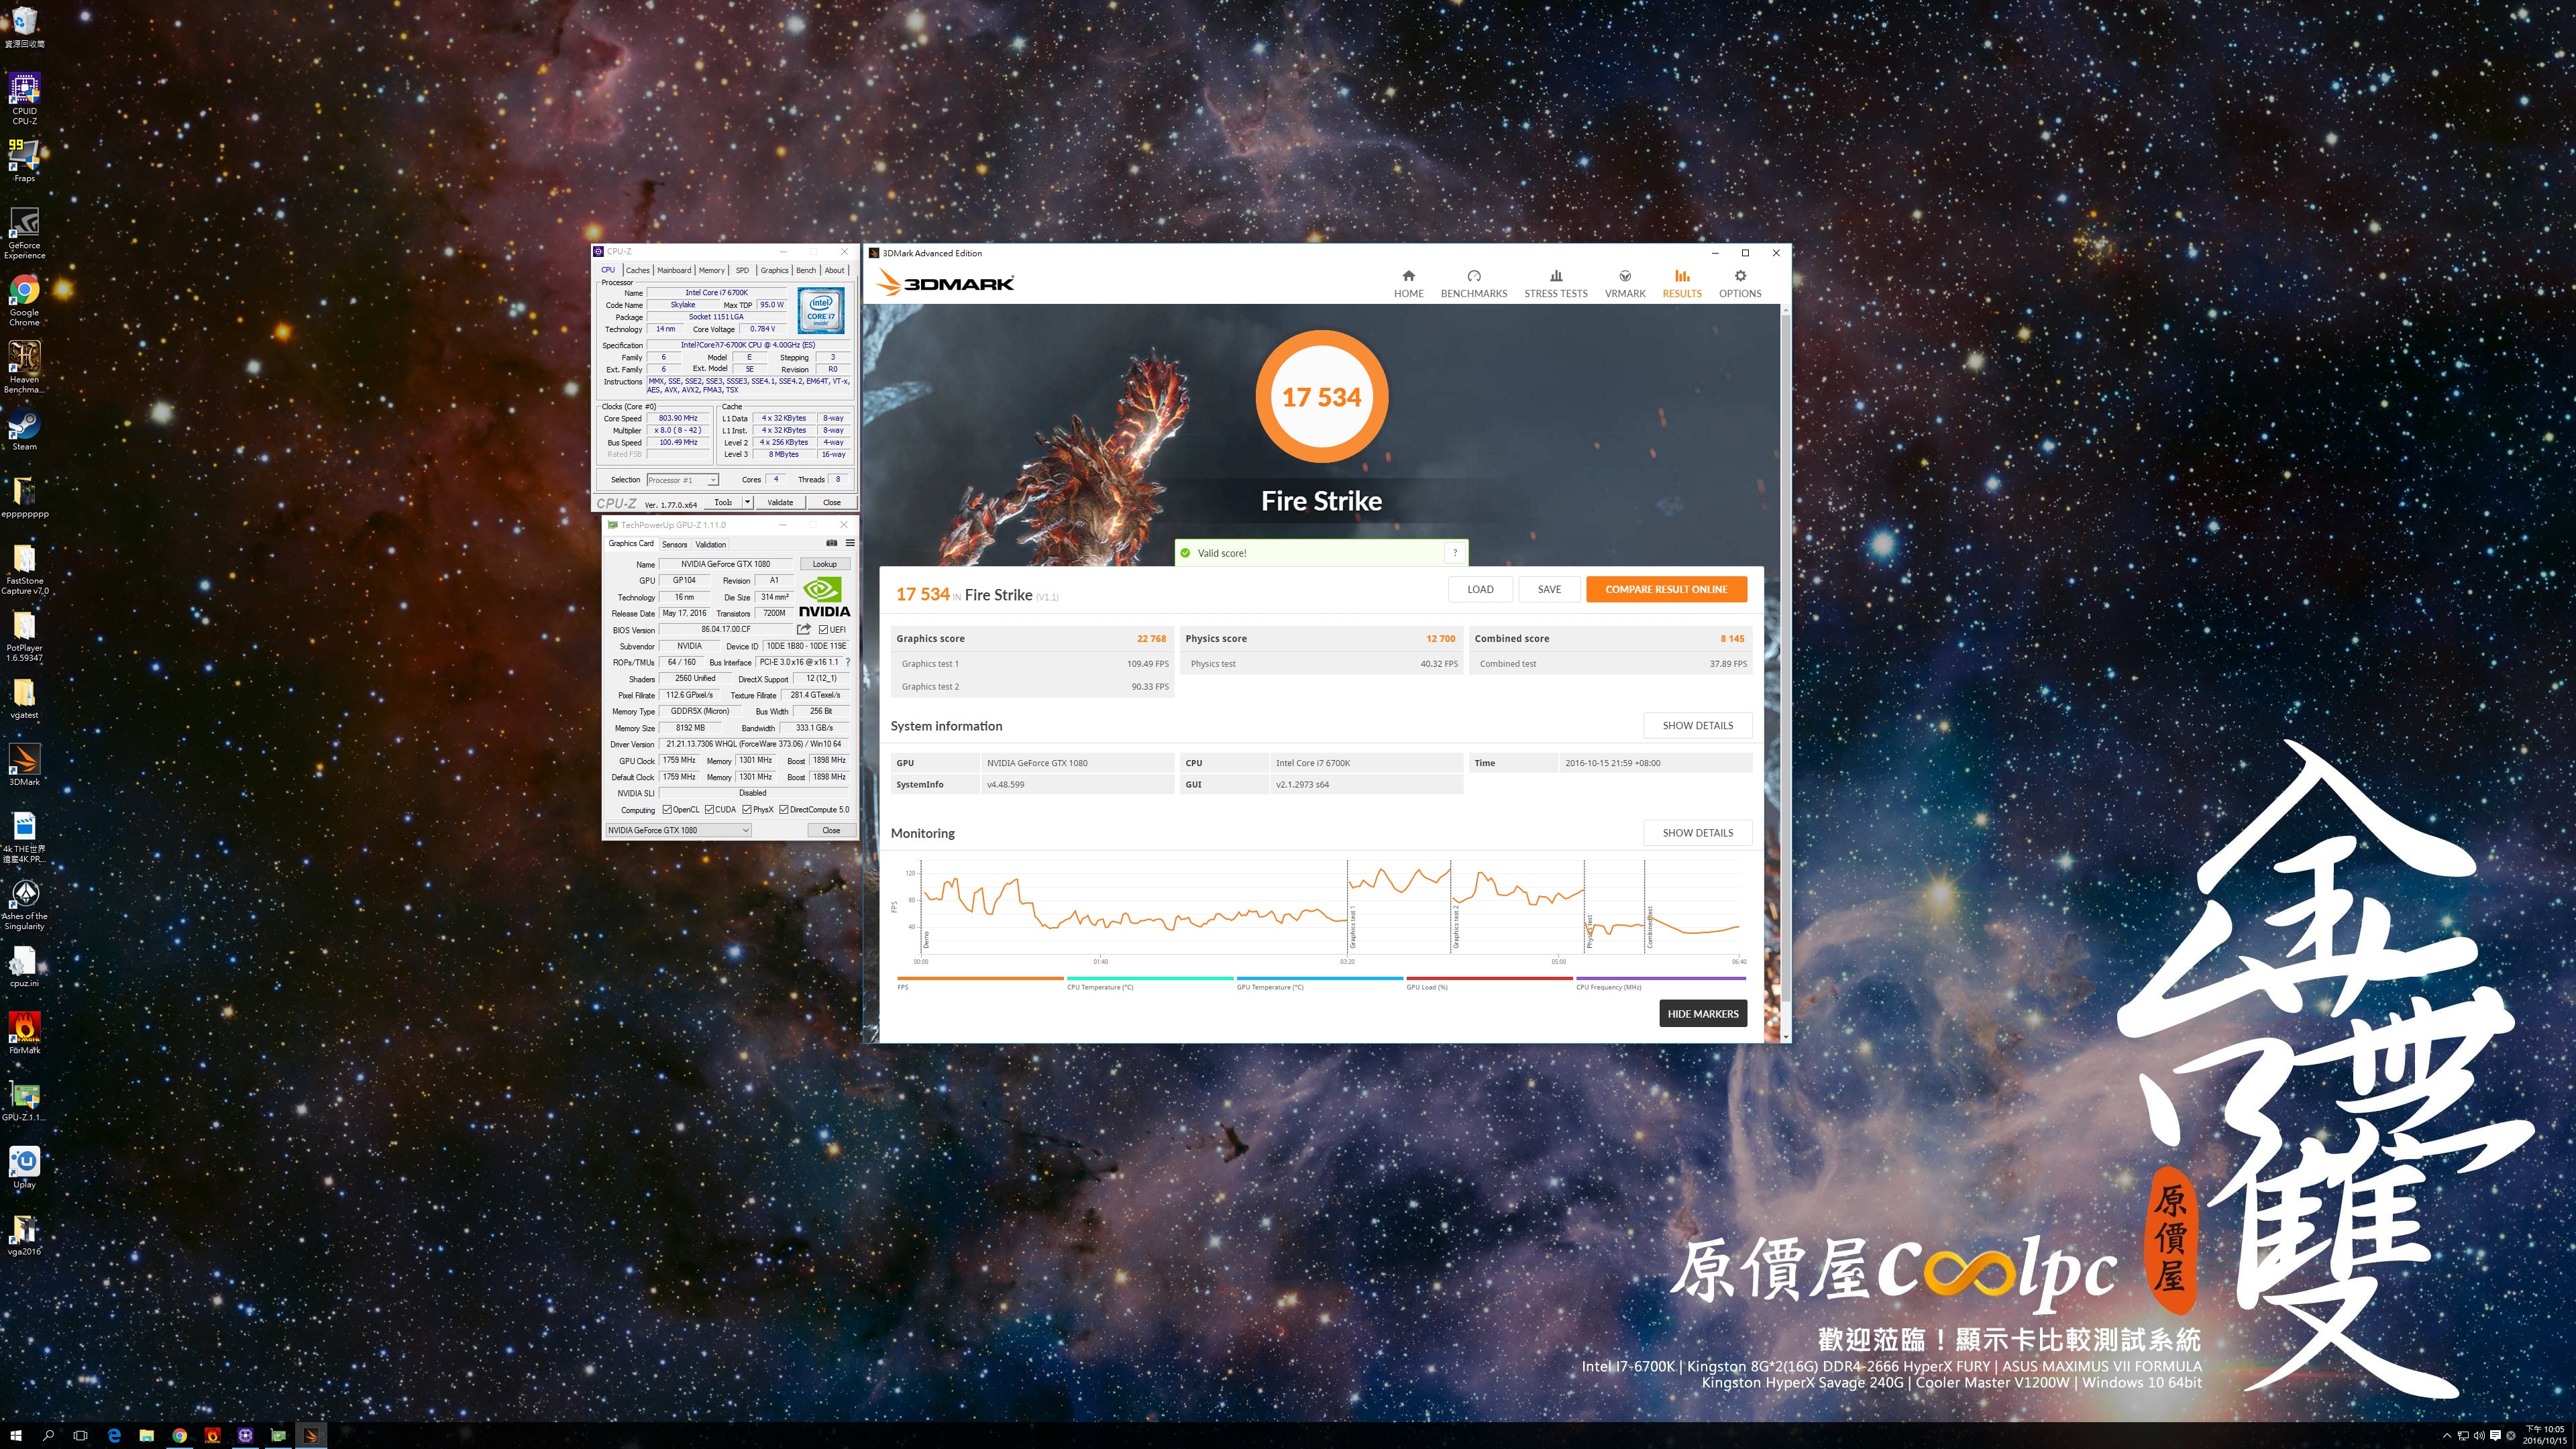Screen dimensions: 2576x1449
Task: Switch to Memory tab in CPU-Z
Action: [712, 270]
